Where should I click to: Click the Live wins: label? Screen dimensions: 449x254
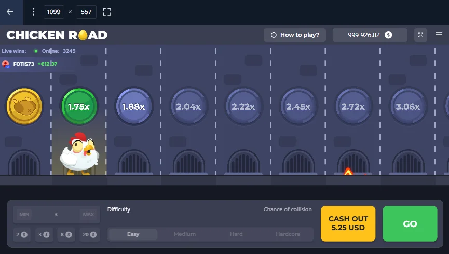point(14,51)
